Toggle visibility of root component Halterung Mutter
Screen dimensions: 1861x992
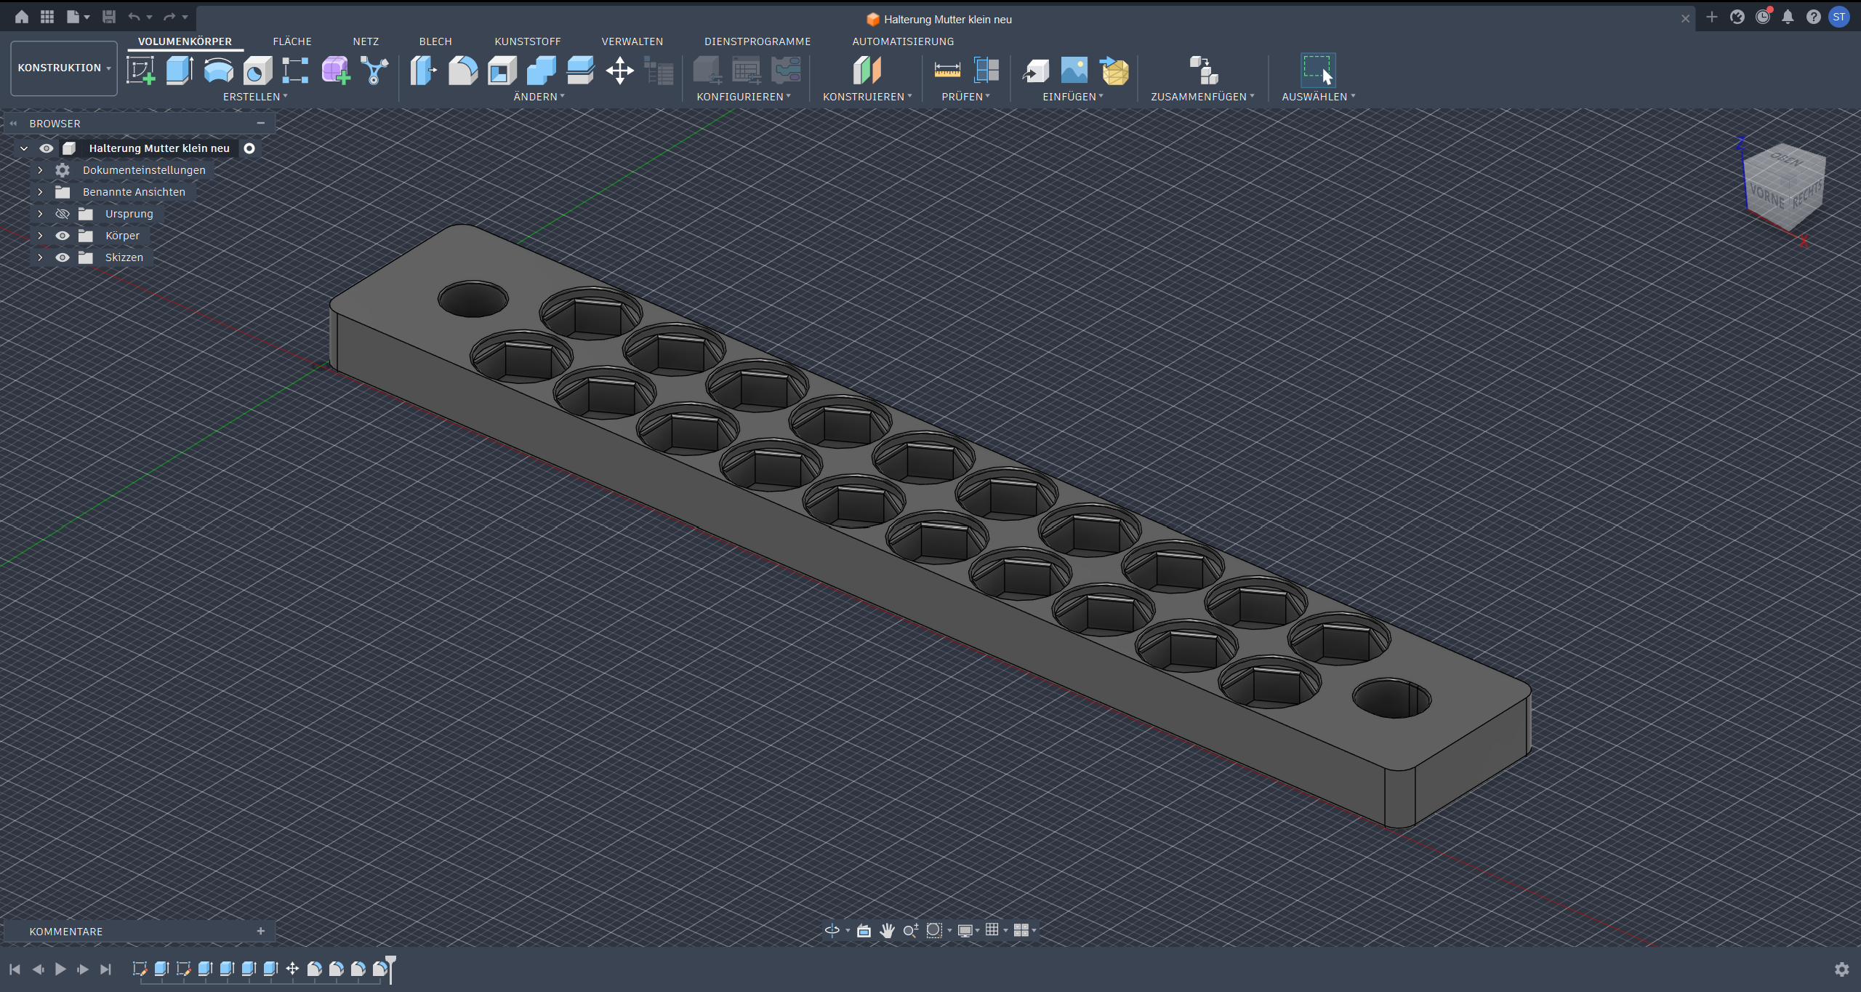tap(47, 148)
